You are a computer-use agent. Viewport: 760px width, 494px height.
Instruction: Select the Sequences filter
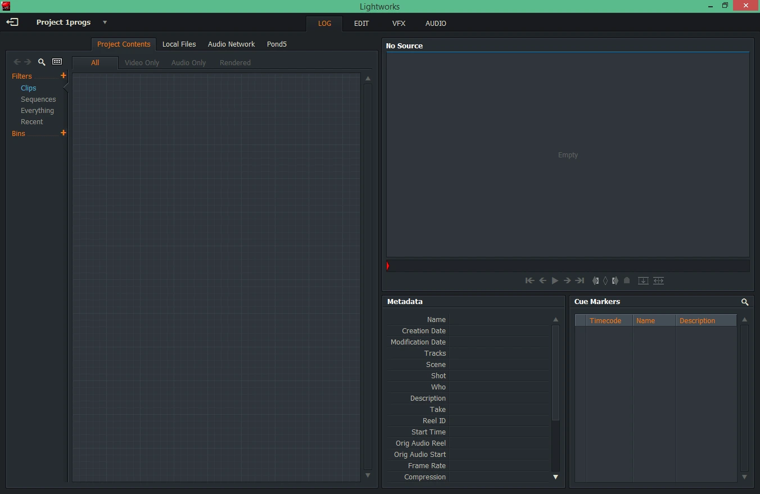coord(38,99)
